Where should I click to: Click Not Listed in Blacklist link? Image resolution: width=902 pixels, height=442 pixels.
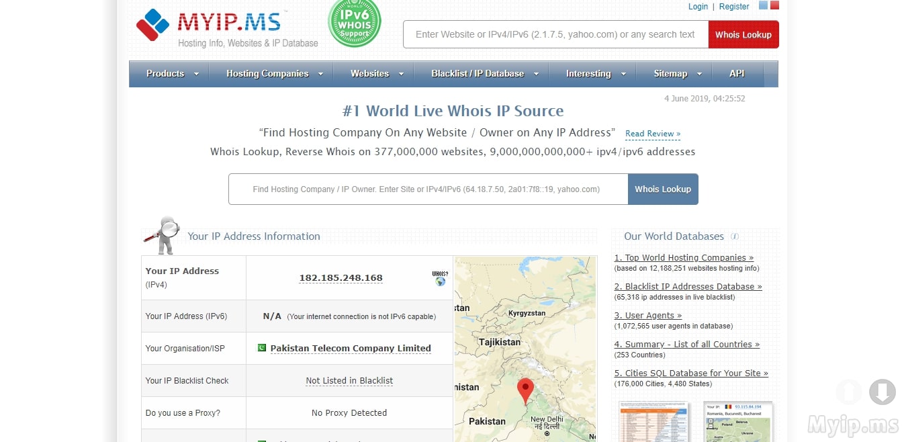click(x=349, y=381)
